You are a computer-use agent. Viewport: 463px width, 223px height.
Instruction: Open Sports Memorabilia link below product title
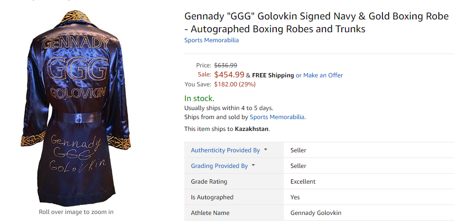coord(211,40)
